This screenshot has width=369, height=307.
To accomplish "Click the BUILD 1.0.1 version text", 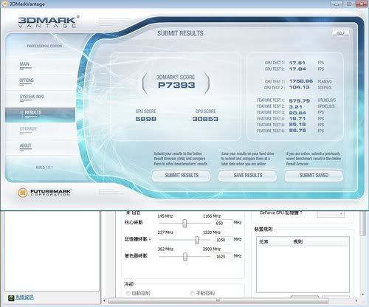I will click(x=44, y=168).
